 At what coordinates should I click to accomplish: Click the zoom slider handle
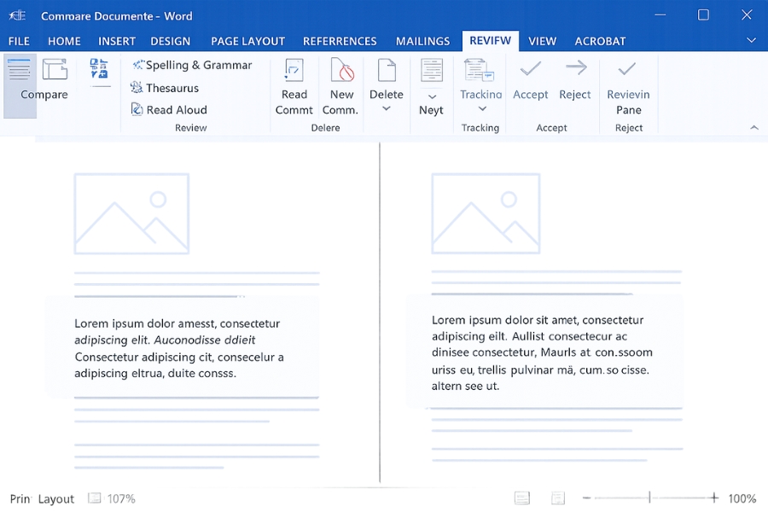coord(649,498)
